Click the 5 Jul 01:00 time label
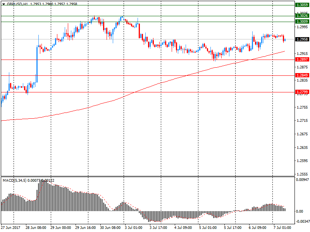This screenshot has width=310, height=232. (x=208, y=227)
